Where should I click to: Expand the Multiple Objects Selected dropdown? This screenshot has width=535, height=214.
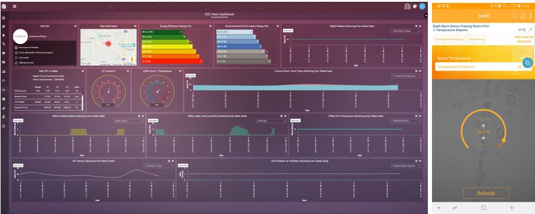coord(406,166)
